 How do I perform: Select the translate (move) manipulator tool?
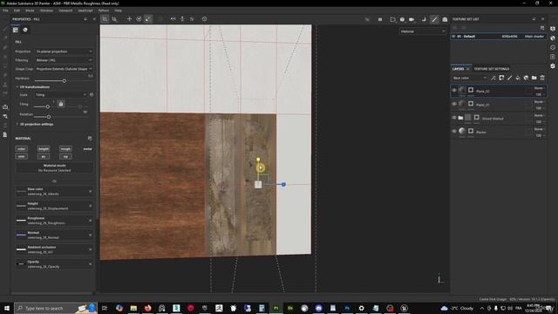pyautogui.click(x=129, y=19)
